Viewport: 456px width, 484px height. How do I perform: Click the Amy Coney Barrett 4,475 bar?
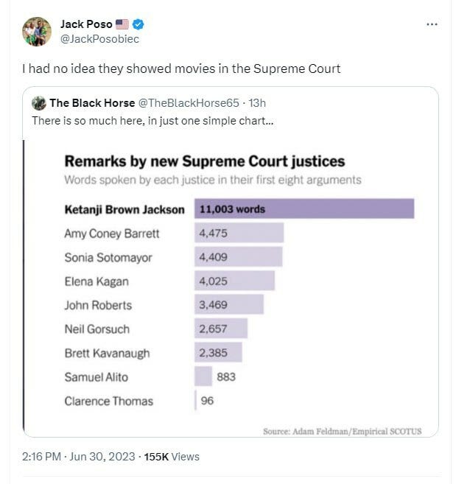[x=239, y=234]
